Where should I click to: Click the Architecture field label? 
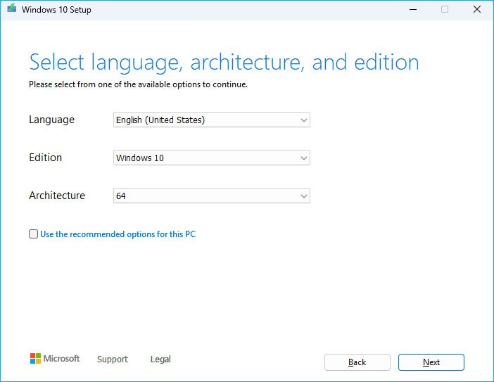(57, 196)
